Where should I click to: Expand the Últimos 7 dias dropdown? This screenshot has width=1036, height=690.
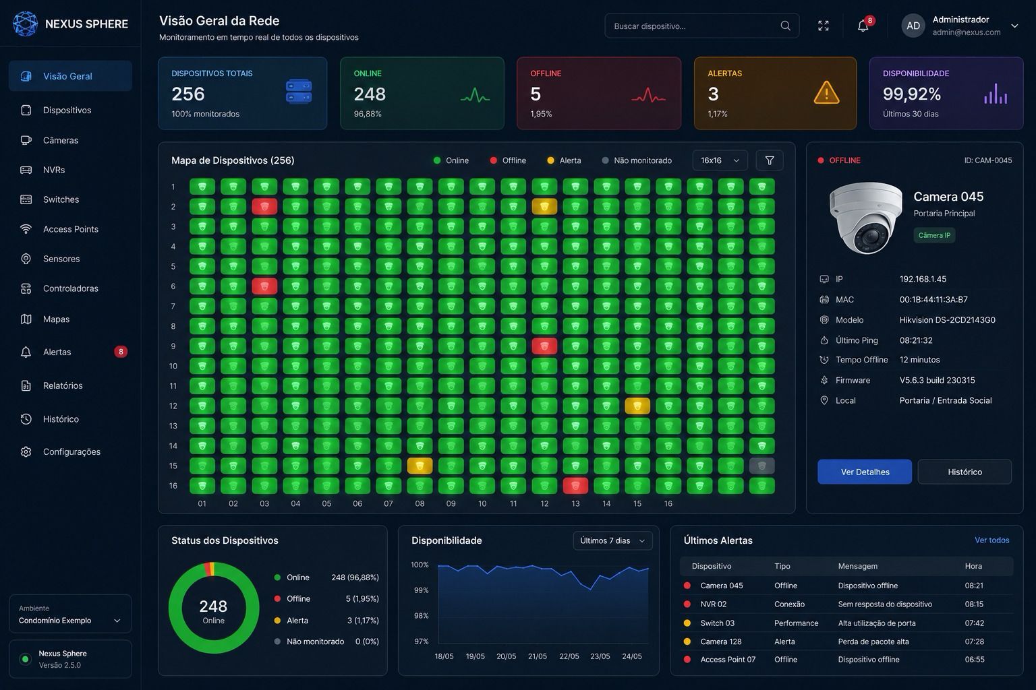(x=612, y=540)
